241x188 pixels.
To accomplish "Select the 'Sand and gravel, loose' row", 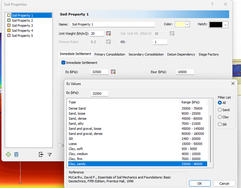I will [x=137, y=128].
